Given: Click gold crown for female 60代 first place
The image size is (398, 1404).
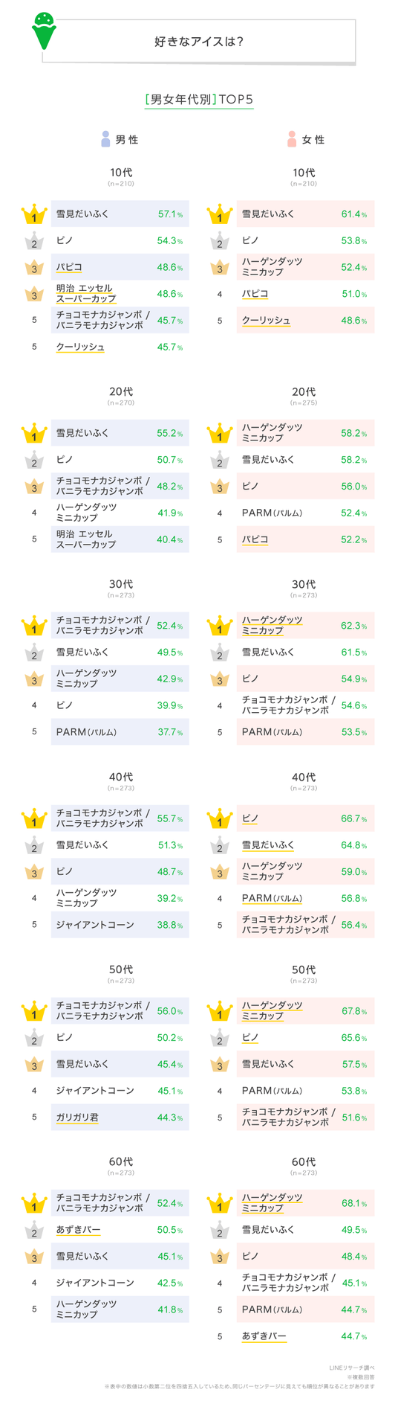Looking at the screenshot, I should (x=220, y=1204).
